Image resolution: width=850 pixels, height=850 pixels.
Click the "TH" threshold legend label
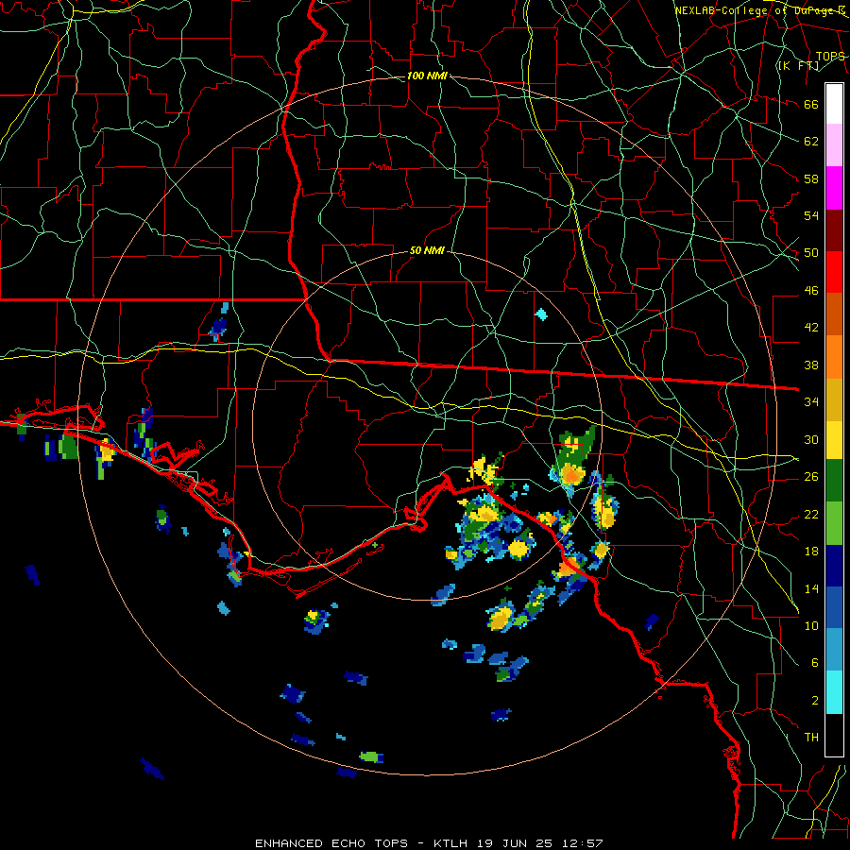pos(811,737)
